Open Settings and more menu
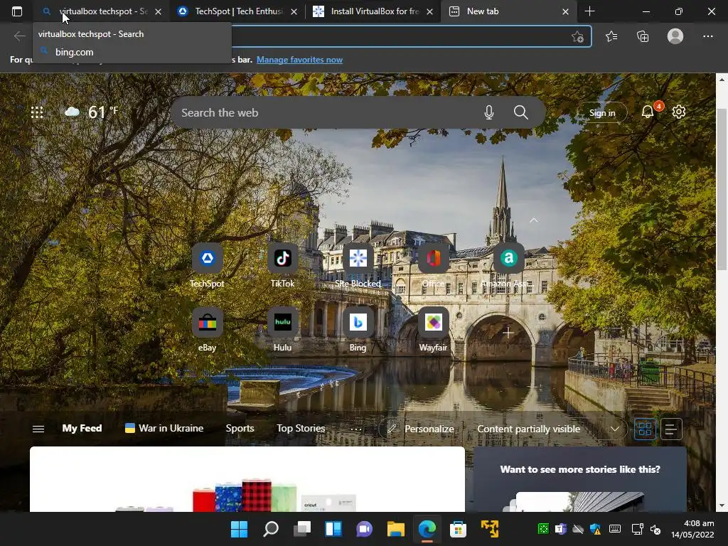 click(x=707, y=36)
